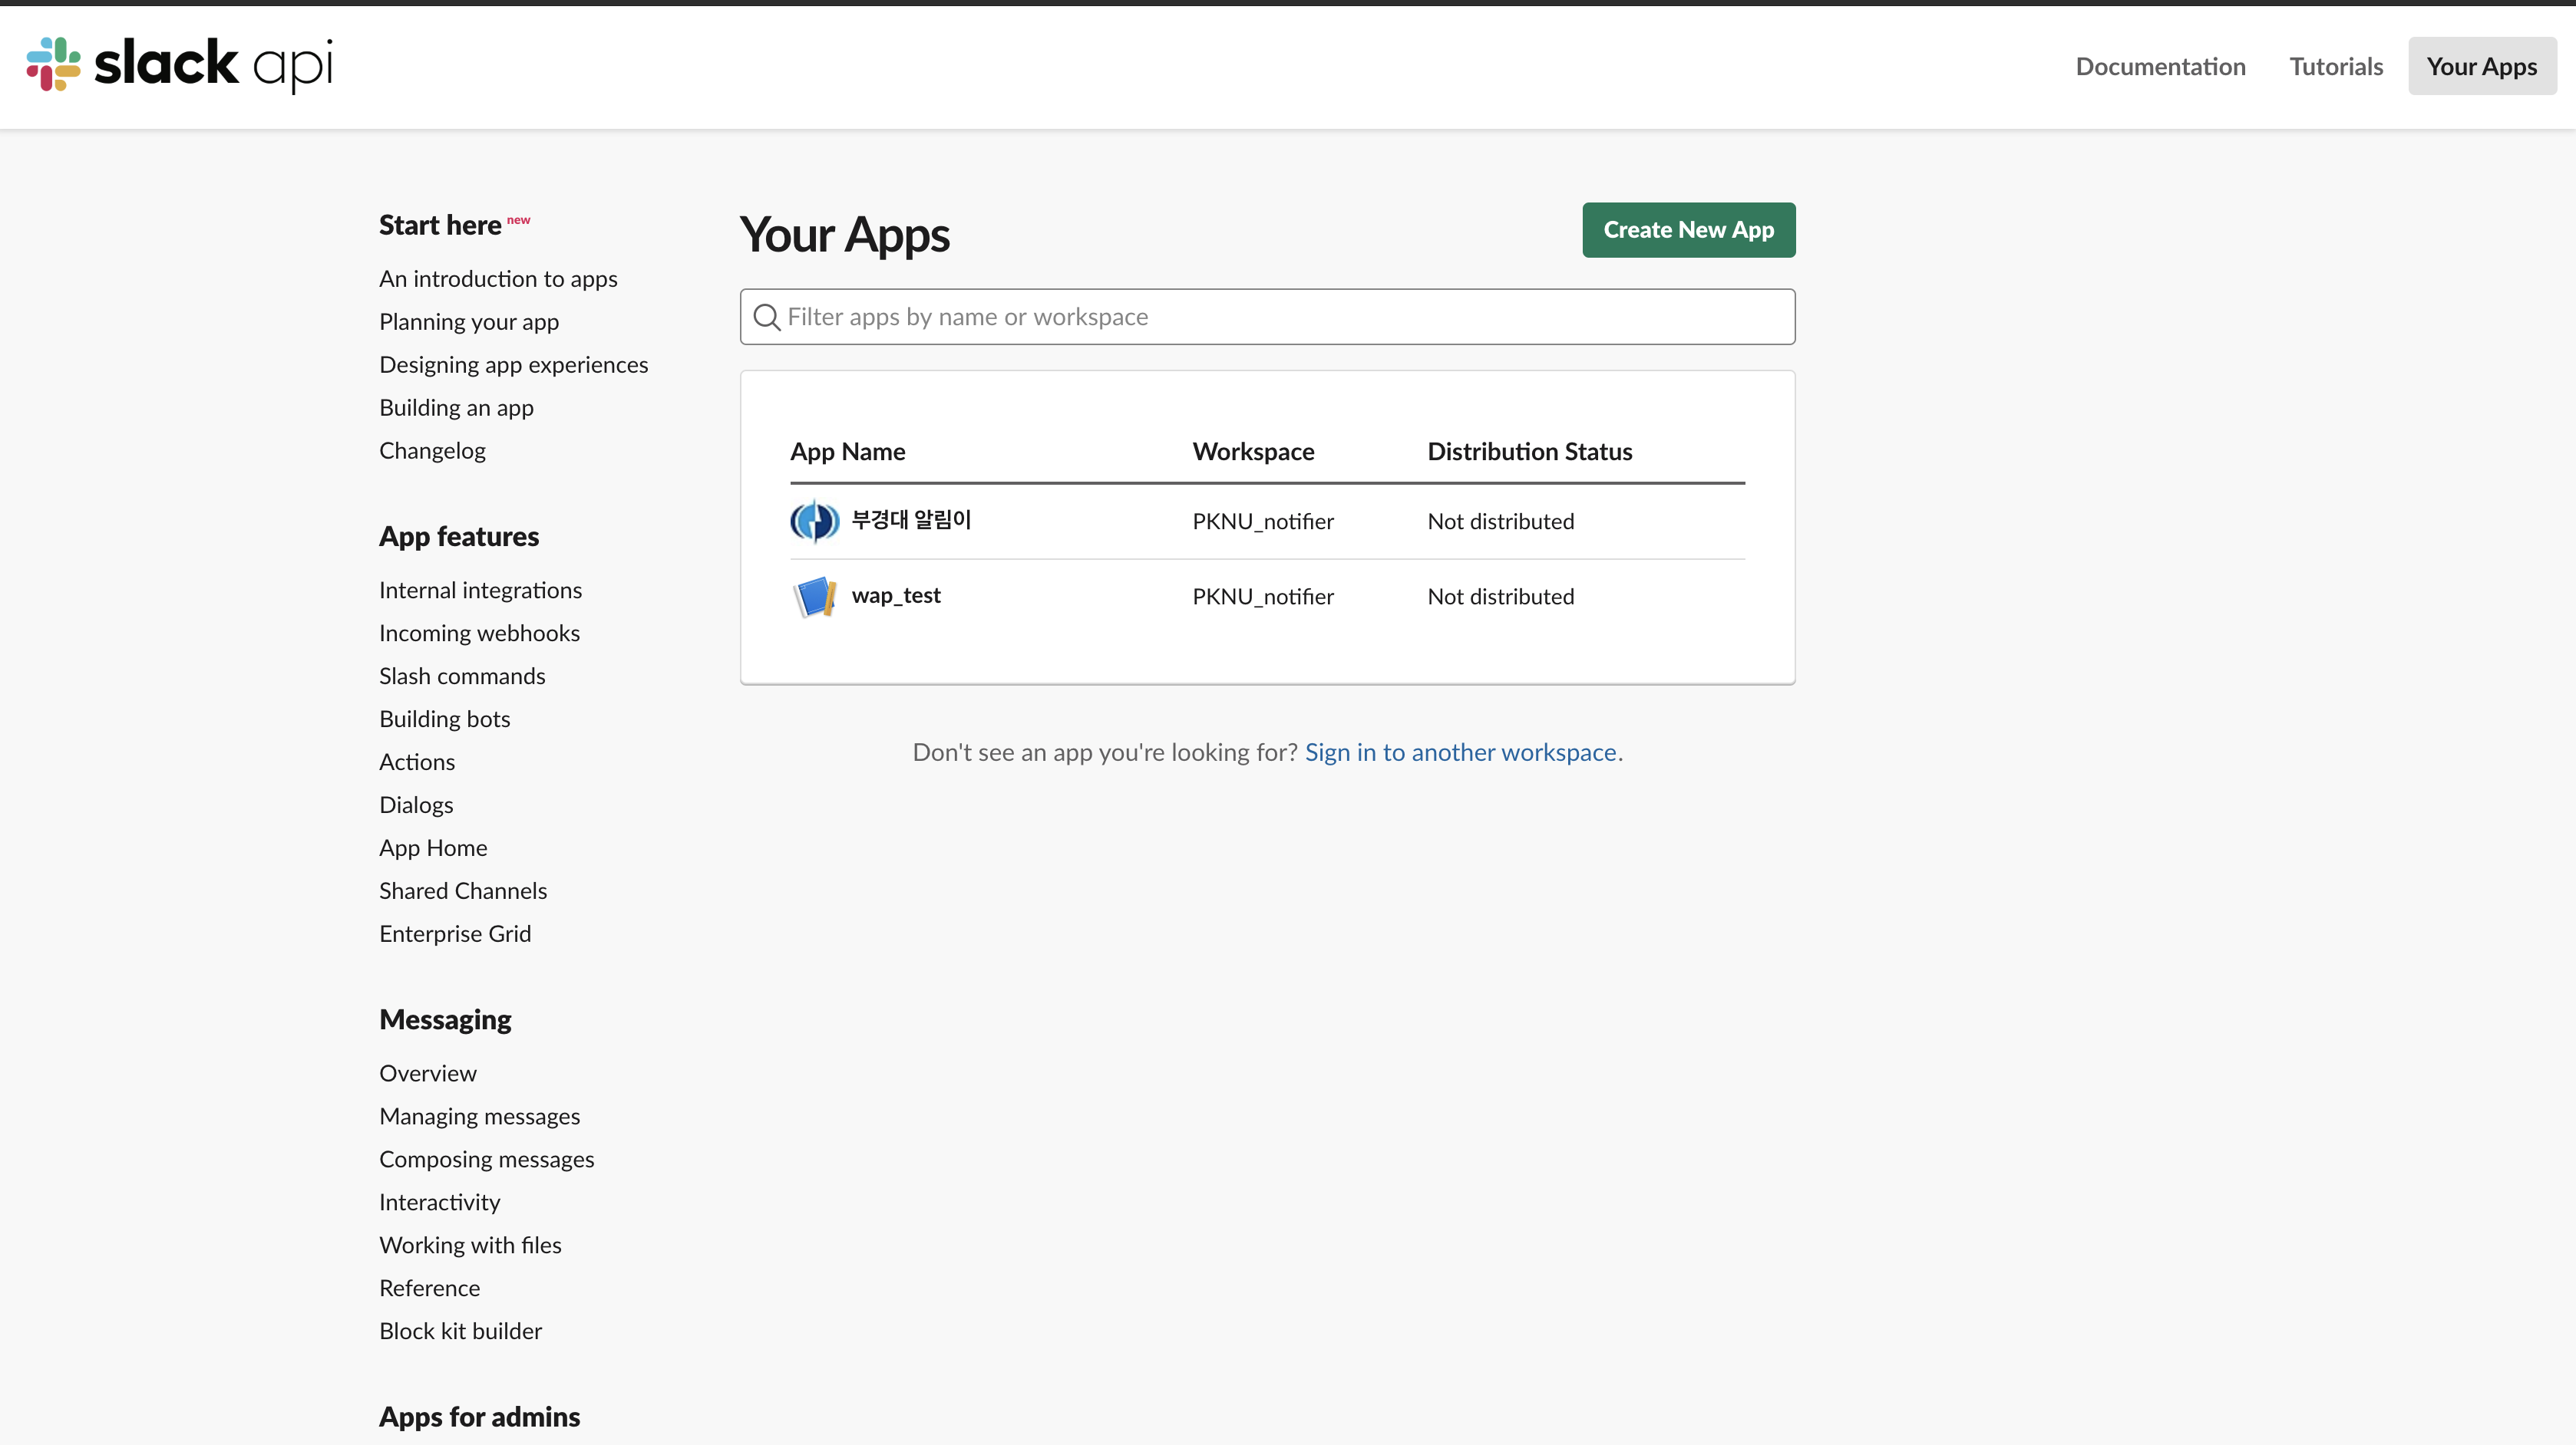Screen dimensions: 2576x1445
Task: Open An introduction to apps guide
Action: point(498,279)
